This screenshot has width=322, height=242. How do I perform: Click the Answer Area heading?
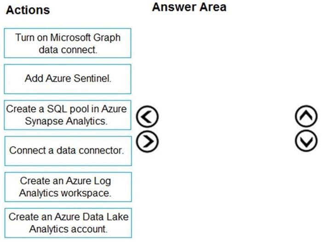point(189,7)
